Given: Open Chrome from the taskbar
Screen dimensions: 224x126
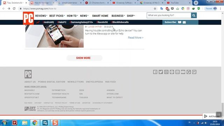Looking at the screenshot, I should pyautogui.click(x=35, y=123).
